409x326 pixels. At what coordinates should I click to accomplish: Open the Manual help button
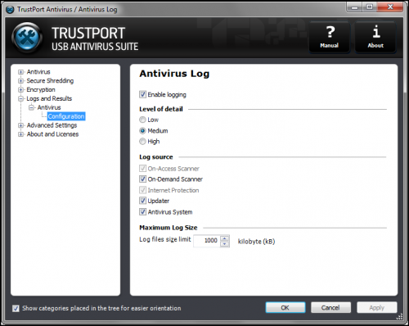coord(330,37)
